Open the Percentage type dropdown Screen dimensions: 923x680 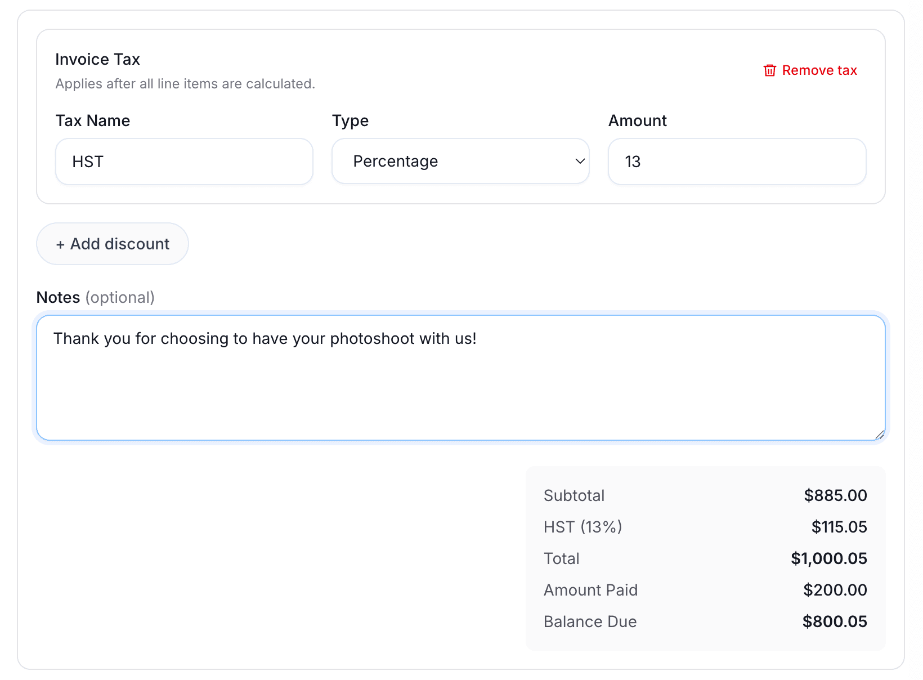pyautogui.click(x=460, y=162)
